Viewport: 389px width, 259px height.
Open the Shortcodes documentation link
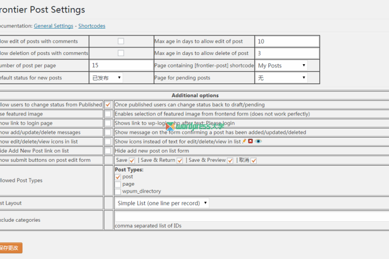(x=92, y=26)
